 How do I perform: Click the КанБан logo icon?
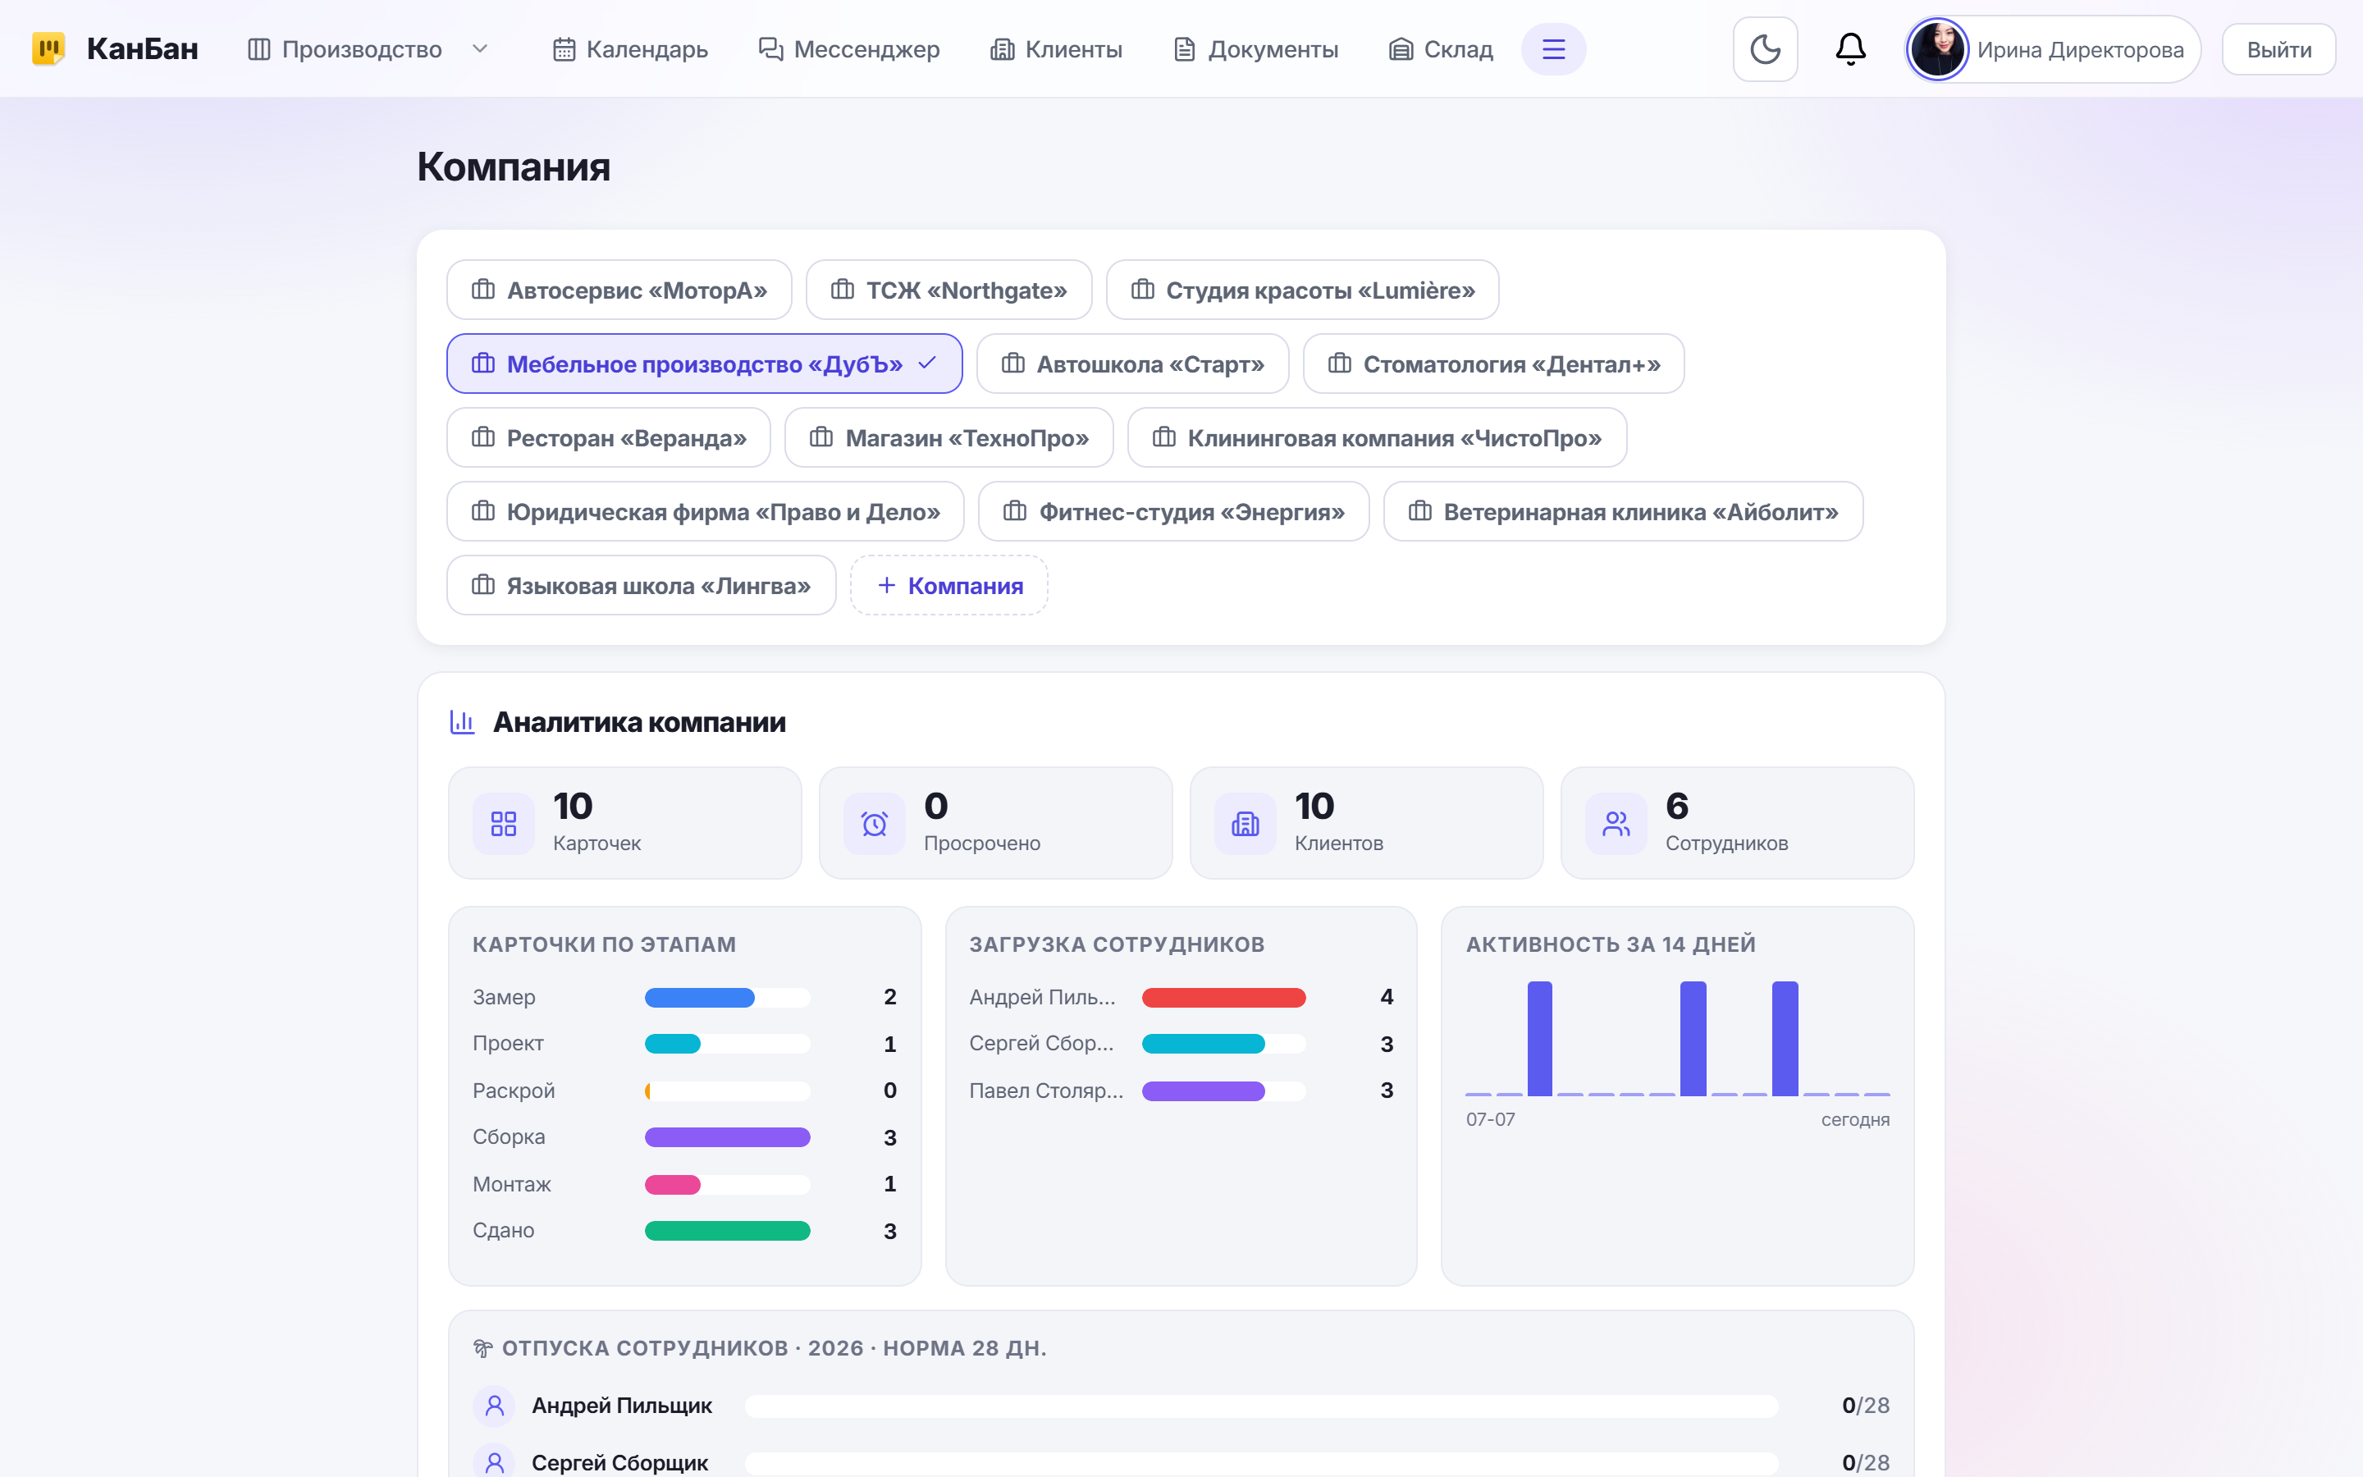pos(48,49)
